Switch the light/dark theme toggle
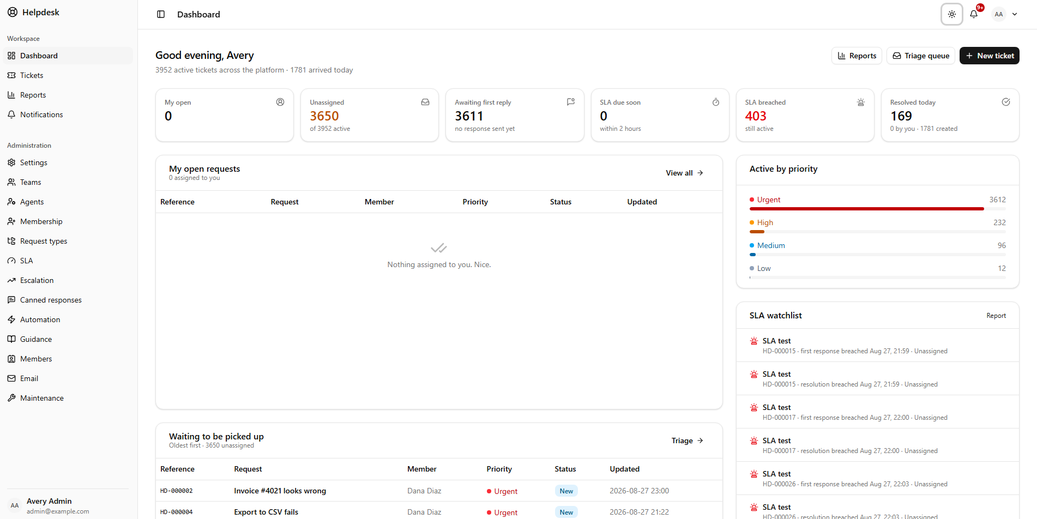The width and height of the screenshot is (1037, 519). coord(952,14)
